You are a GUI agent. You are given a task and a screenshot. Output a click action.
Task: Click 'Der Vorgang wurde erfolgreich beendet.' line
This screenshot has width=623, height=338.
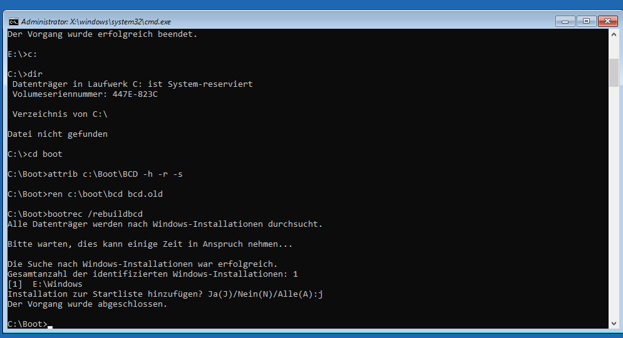coord(103,34)
